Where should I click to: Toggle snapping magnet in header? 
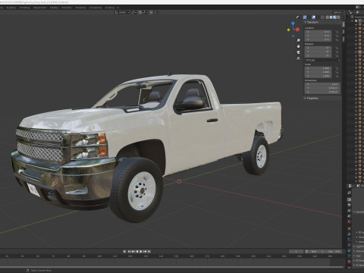[x=140, y=12]
